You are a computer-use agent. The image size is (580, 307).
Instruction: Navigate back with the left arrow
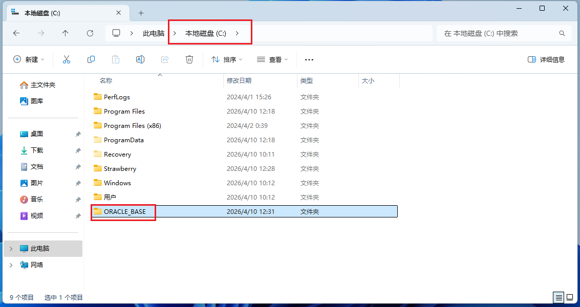pyautogui.click(x=16, y=33)
